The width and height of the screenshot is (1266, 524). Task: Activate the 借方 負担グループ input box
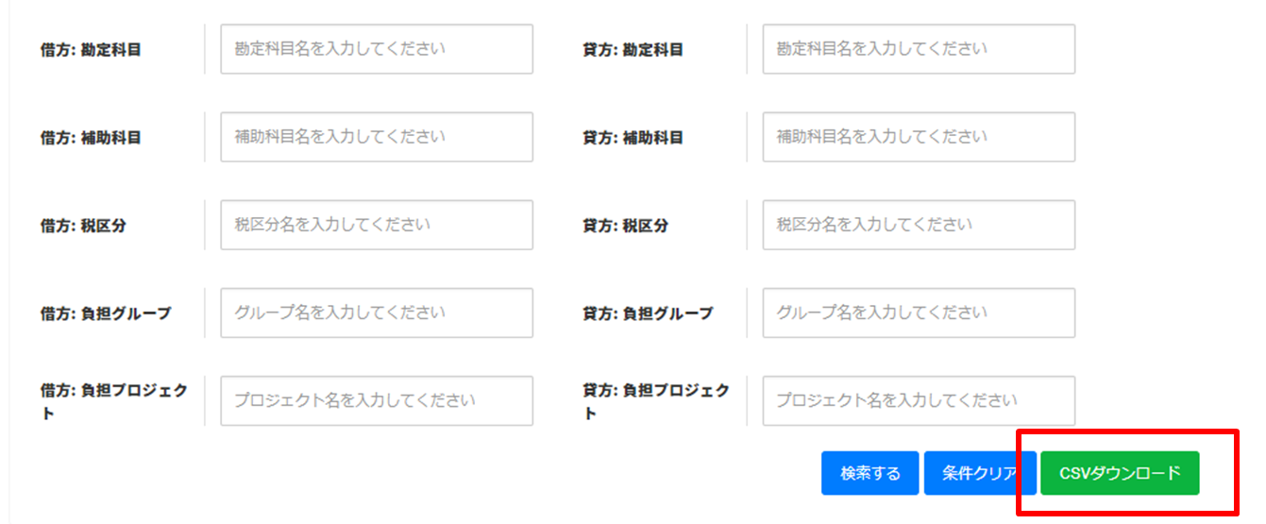[376, 313]
